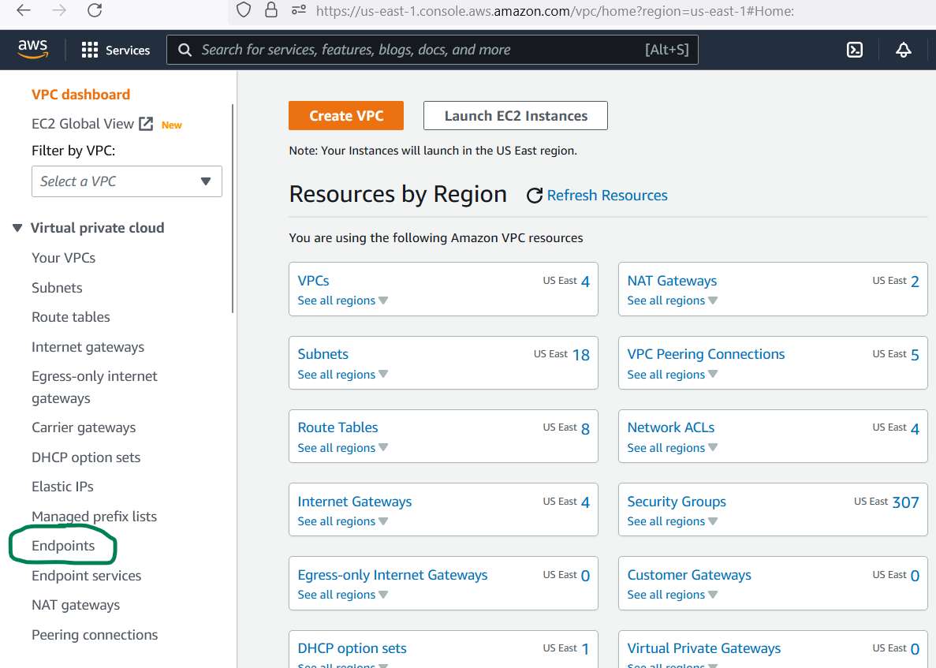Open Carrier gateways in sidebar
The image size is (936, 668).
tap(84, 427)
